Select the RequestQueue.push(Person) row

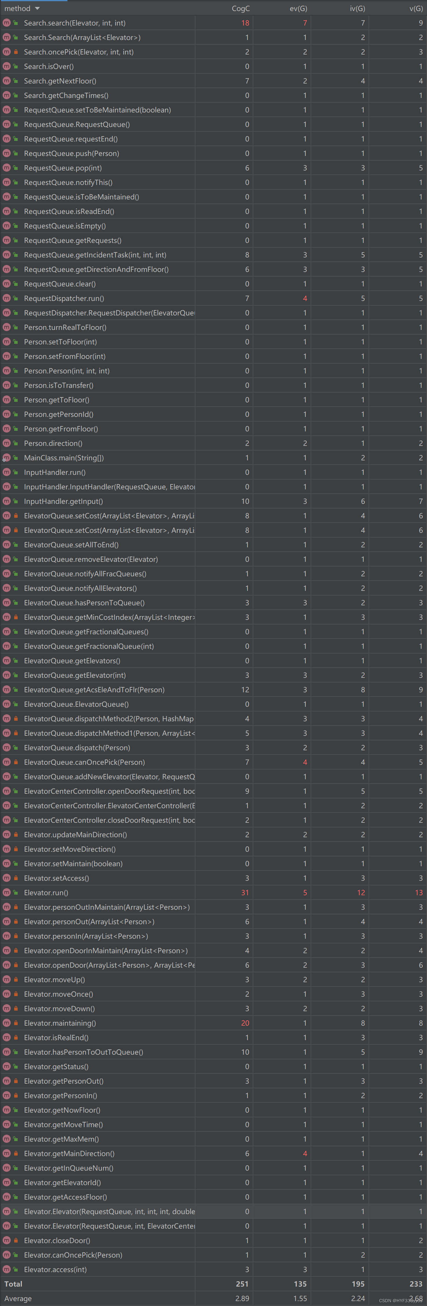(x=213, y=153)
